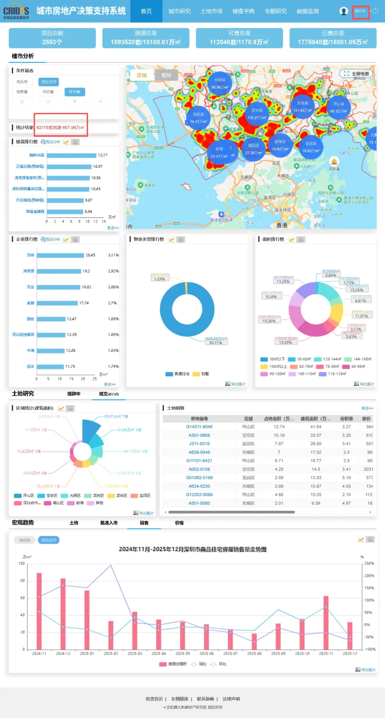Switch sales trend to table view icon

pyautogui.click(x=371, y=539)
